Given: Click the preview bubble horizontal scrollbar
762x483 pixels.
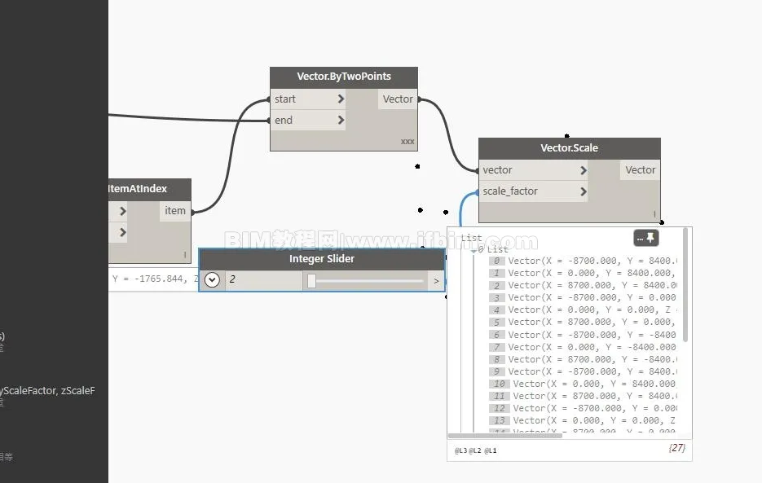Looking at the screenshot, I should coord(505,436).
